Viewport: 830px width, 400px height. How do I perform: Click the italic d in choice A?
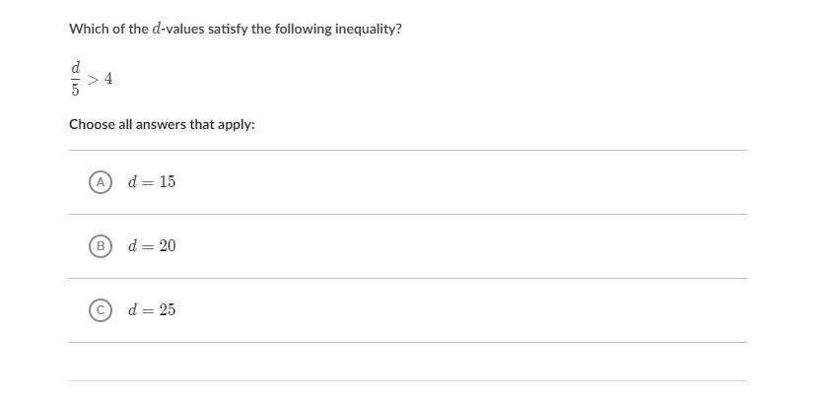133,182
